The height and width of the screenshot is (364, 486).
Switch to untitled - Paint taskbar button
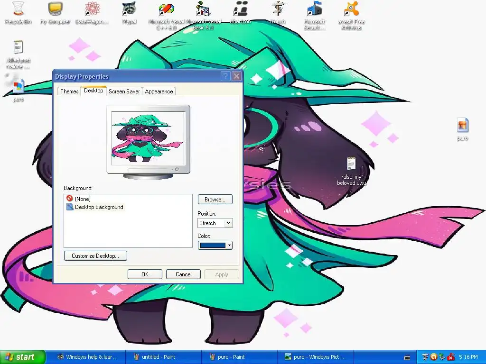pos(164,357)
